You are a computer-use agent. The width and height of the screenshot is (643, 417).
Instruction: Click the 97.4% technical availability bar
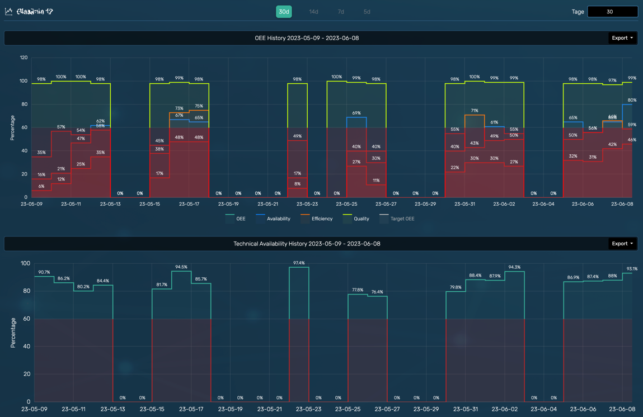[x=299, y=334]
